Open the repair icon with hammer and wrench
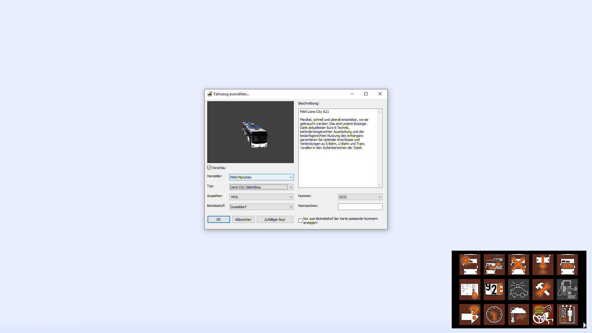Viewport: 592px width, 333px height. [543, 290]
